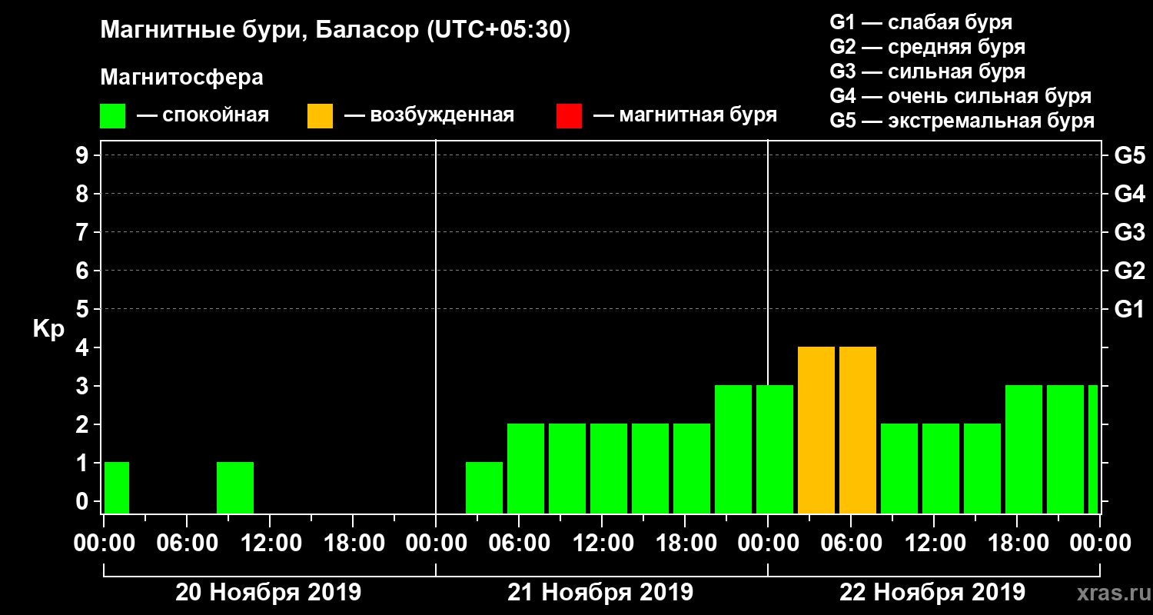Click the first yellow Kp 4 bar on 22 November
Image resolution: width=1153 pixels, height=615 pixels.
(816, 430)
